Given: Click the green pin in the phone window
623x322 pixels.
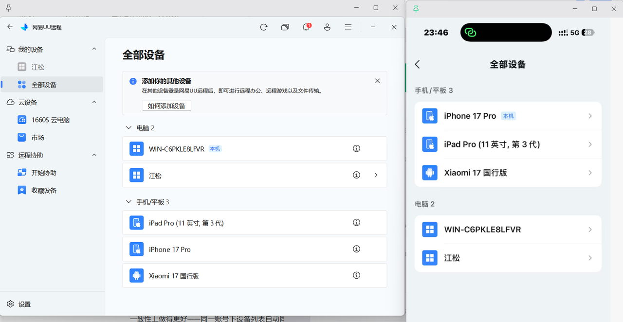Looking at the screenshot, I should coord(416,9).
